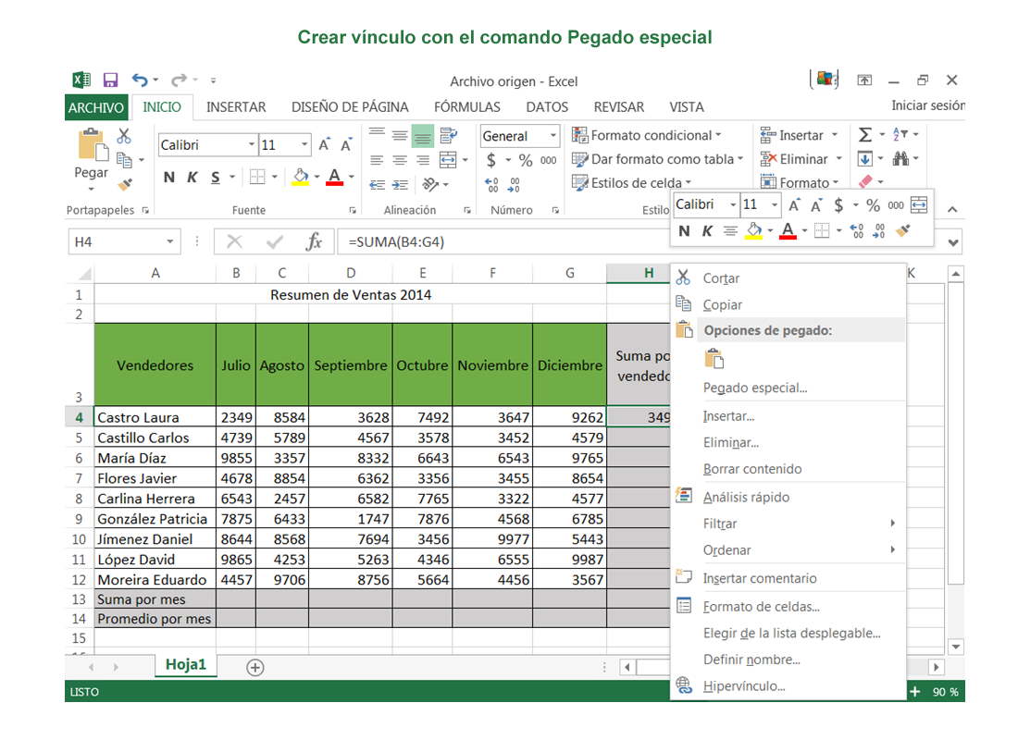
Task: Activate the Format Painter brush in Portapapeles
Action: tap(125, 184)
